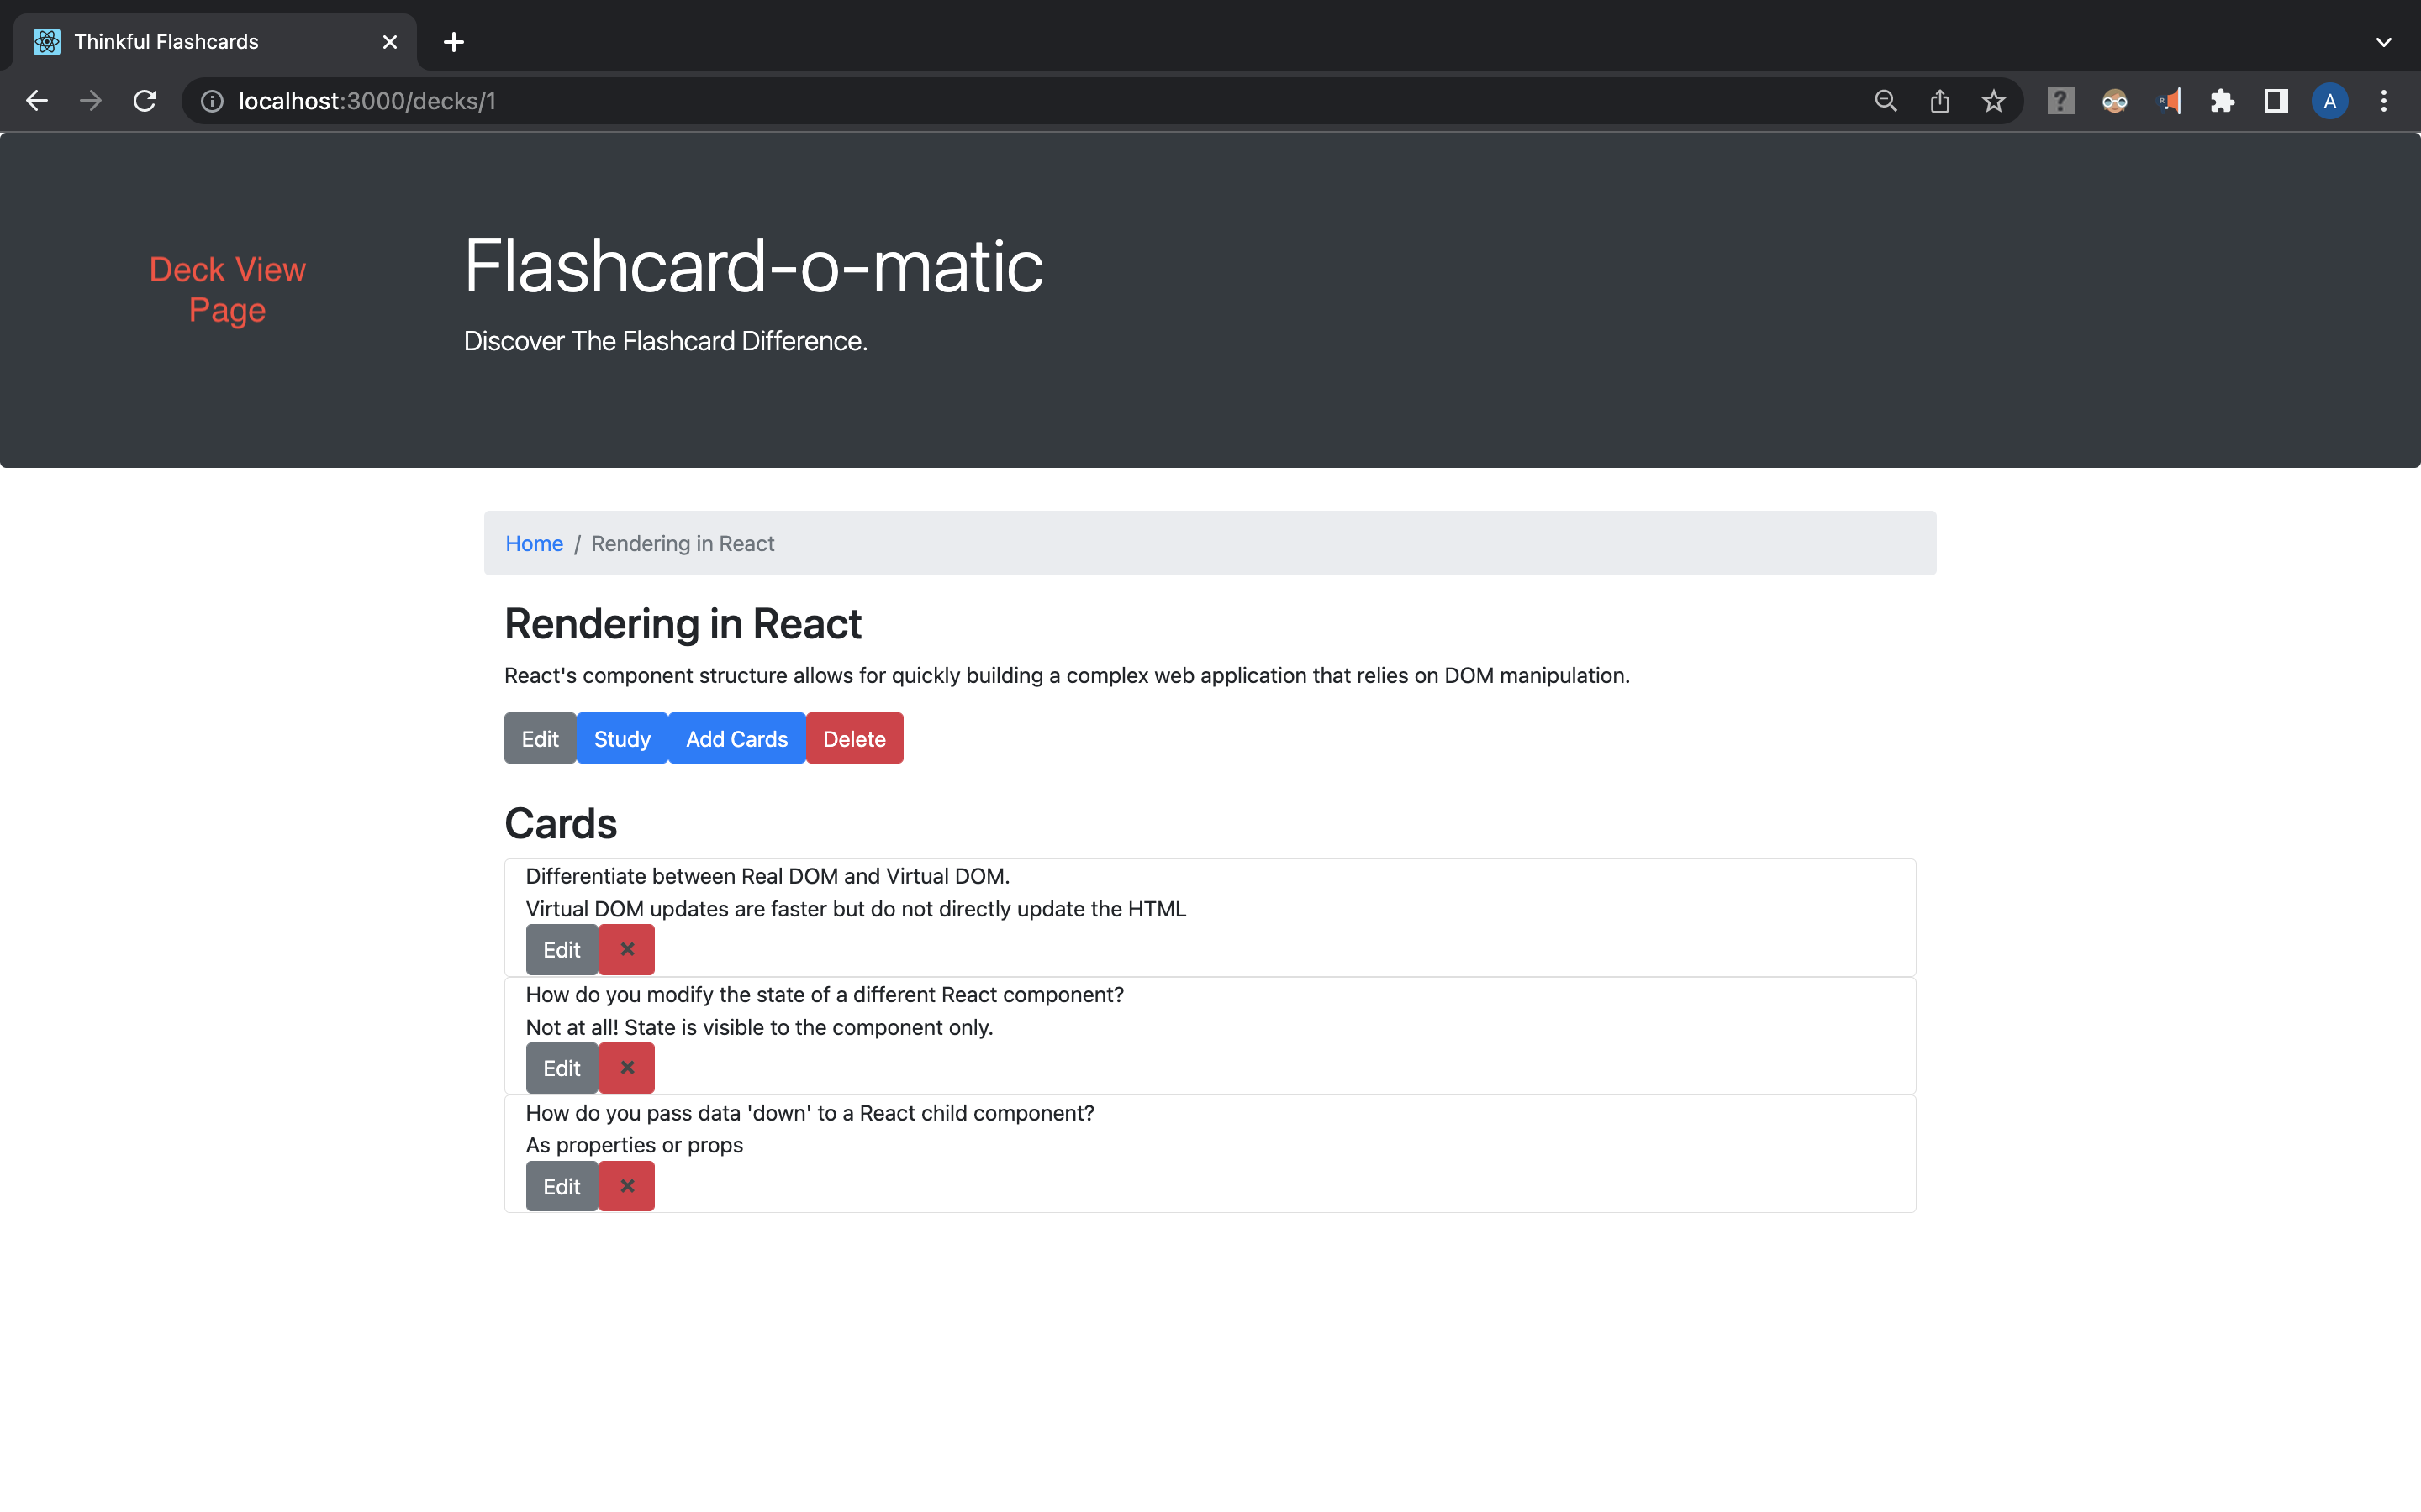Open the share menu in the address bar
The image size is (2421, 1512).
[1938, 101]
